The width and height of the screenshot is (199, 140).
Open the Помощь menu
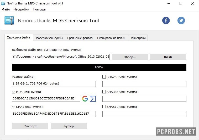pos(39,9)
